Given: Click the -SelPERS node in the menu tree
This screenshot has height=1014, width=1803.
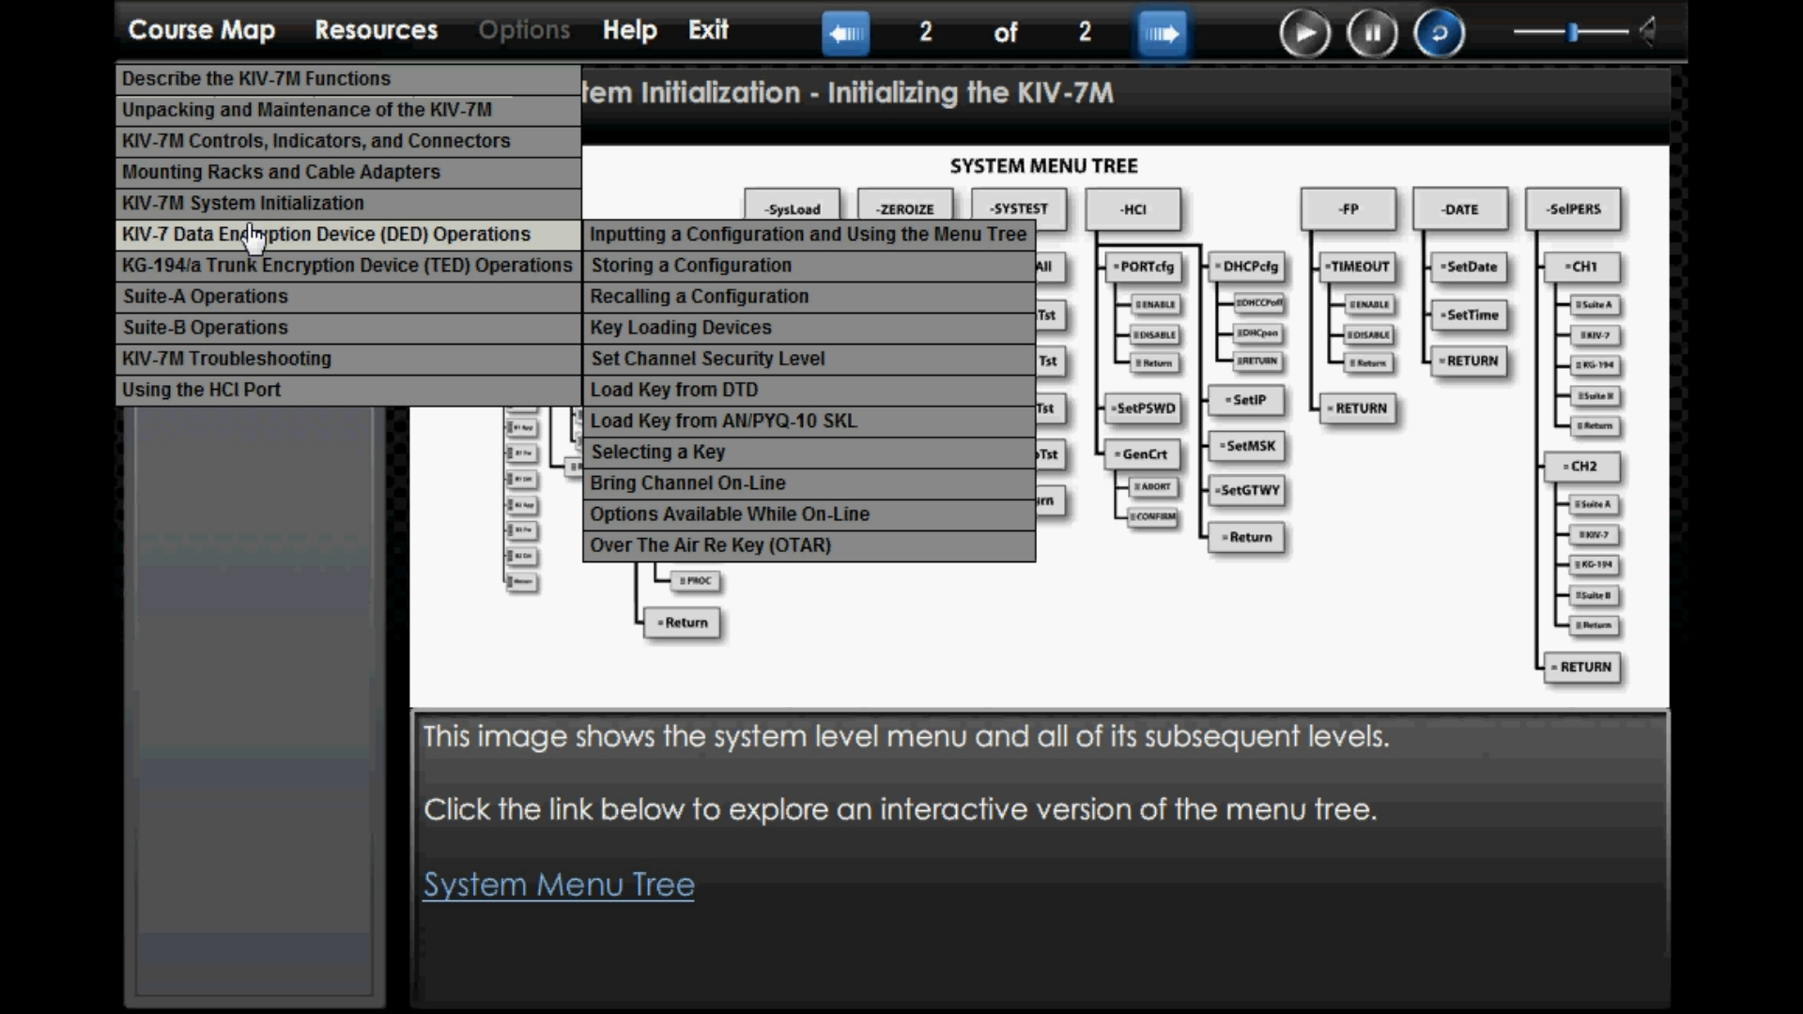Looking at the screenshot, I should [x=1574, y=208].
